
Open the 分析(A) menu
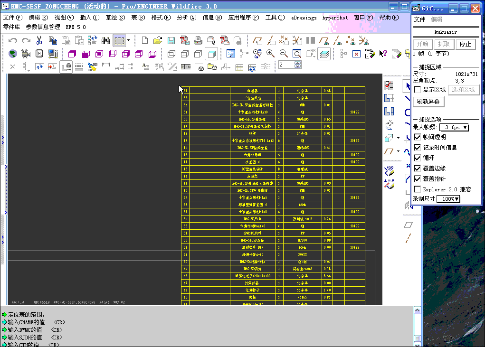click(x=187, y=18)
